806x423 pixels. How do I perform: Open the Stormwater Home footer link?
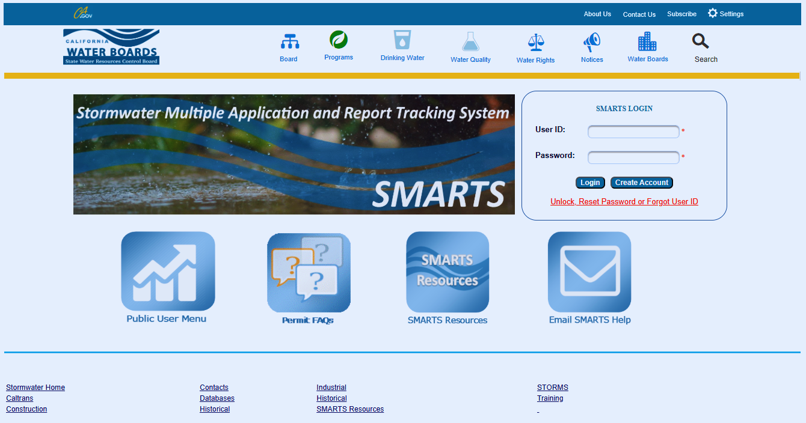click(x=35, y=388)
